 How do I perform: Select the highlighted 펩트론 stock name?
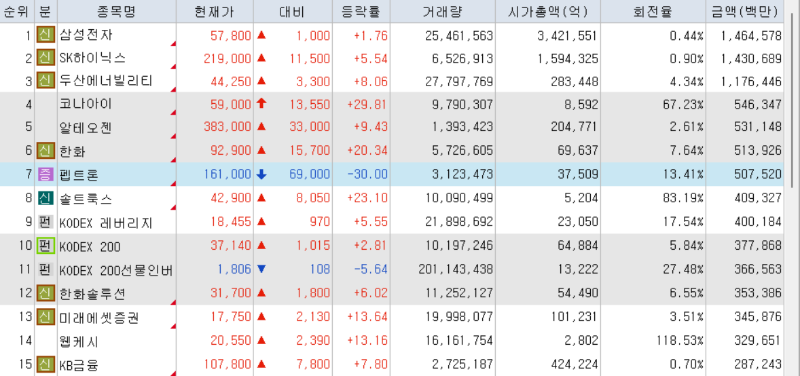click(79, 175)
